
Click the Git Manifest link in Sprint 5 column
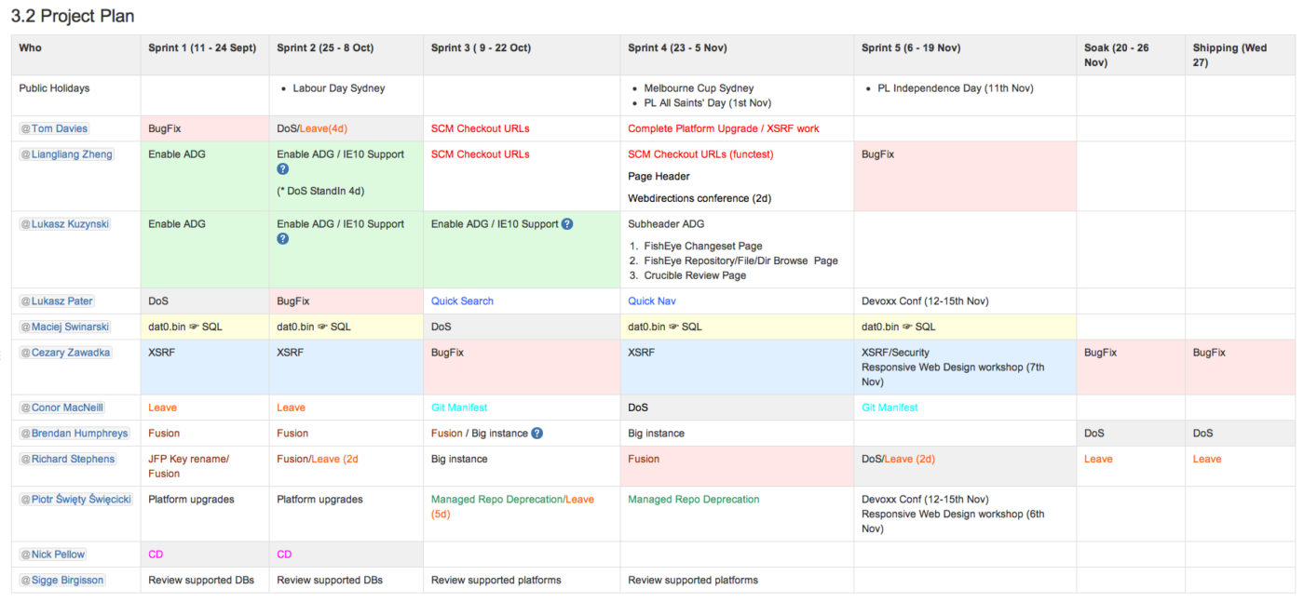(890, 407)
